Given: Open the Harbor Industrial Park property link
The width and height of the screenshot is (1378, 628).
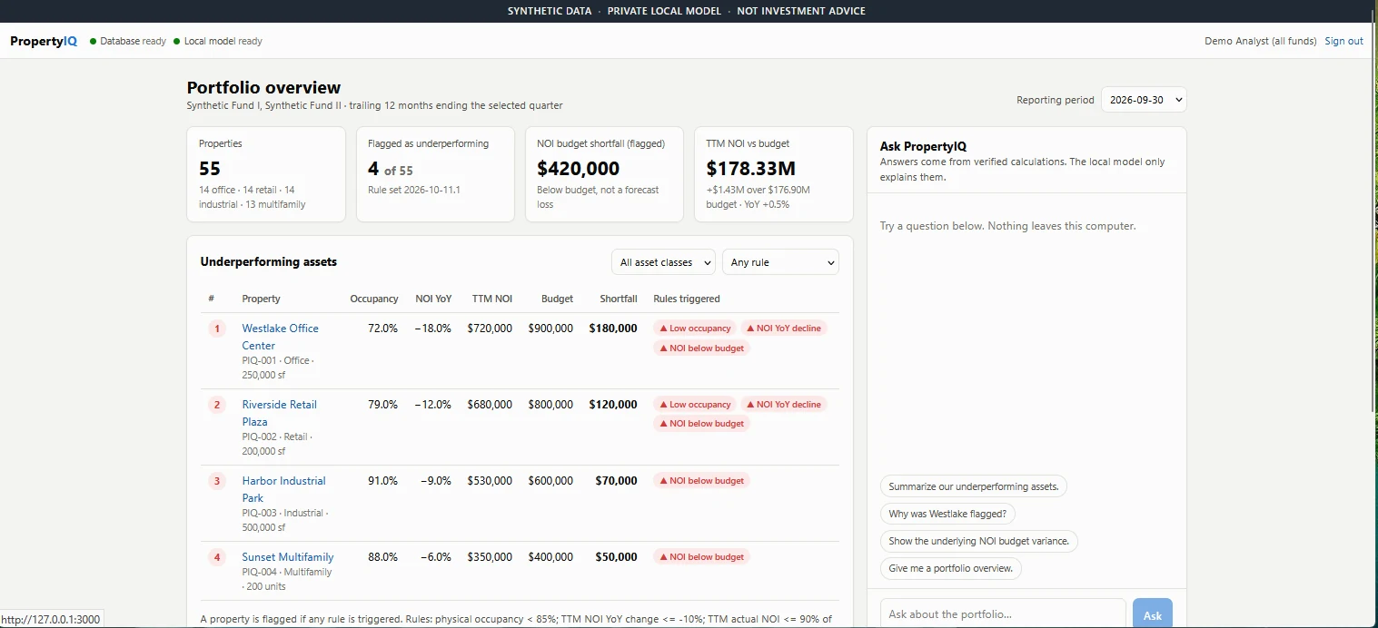Looking at the screenshot, I should coord(283,489).
